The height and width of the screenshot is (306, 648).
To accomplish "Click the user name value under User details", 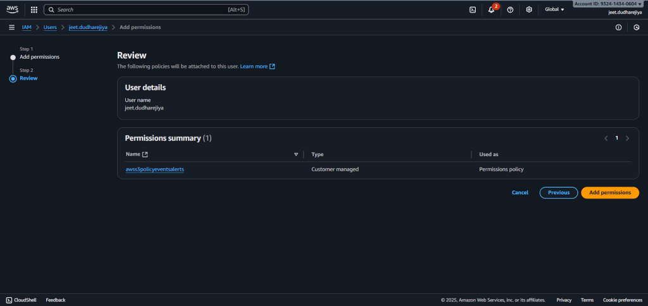I will [x=144, y=107].
